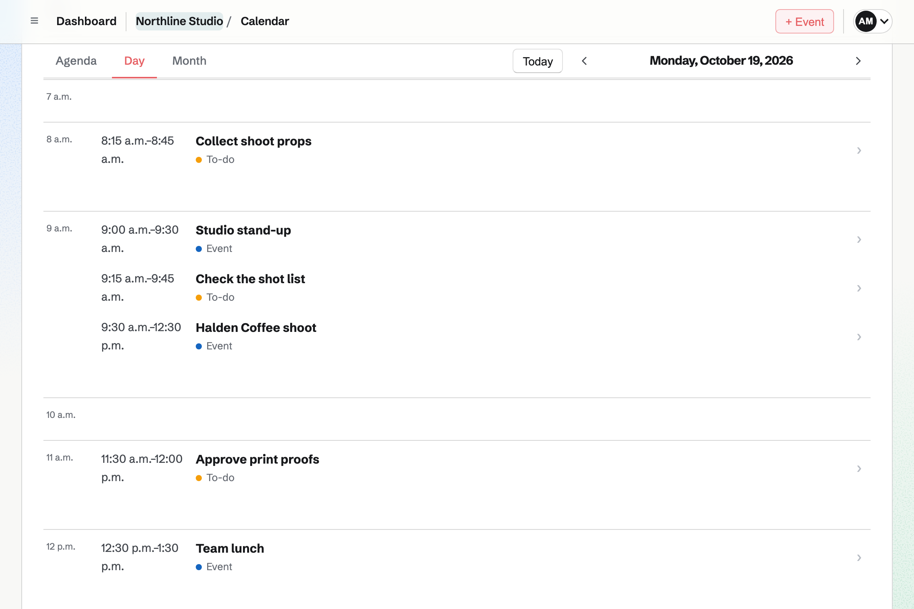The image size is (914, 609).
Task: Expand Collect shoot props row chevron
Action: pyautogui.click(x=859, y=150)
